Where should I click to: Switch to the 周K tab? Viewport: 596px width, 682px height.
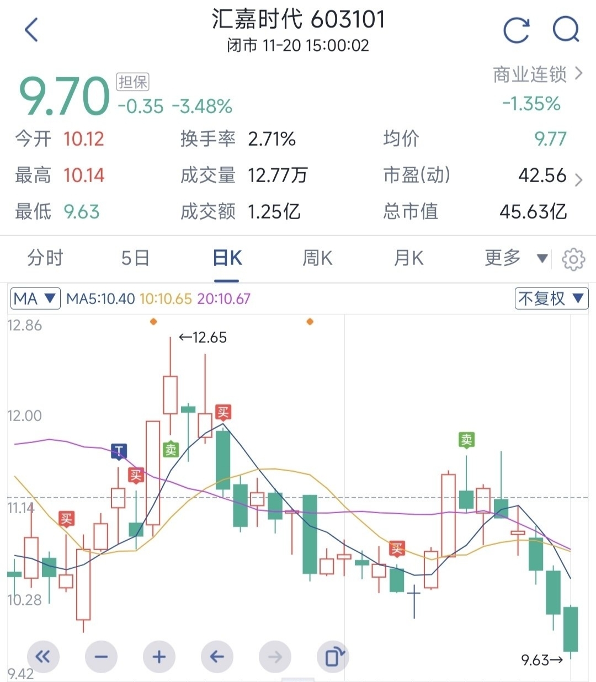pyautogui.click(x=317, y=258)
